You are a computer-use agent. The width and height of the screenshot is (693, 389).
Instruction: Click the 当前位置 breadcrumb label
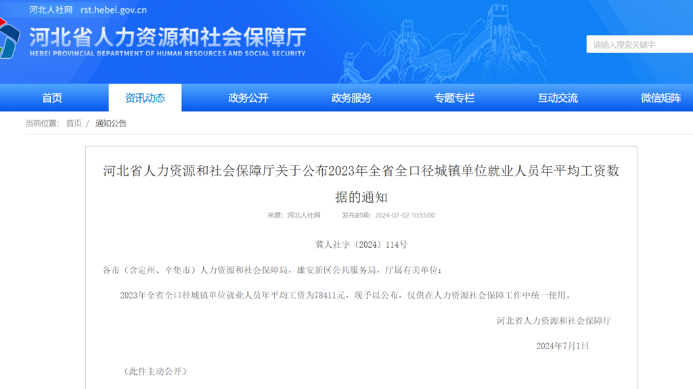[42, 124]
